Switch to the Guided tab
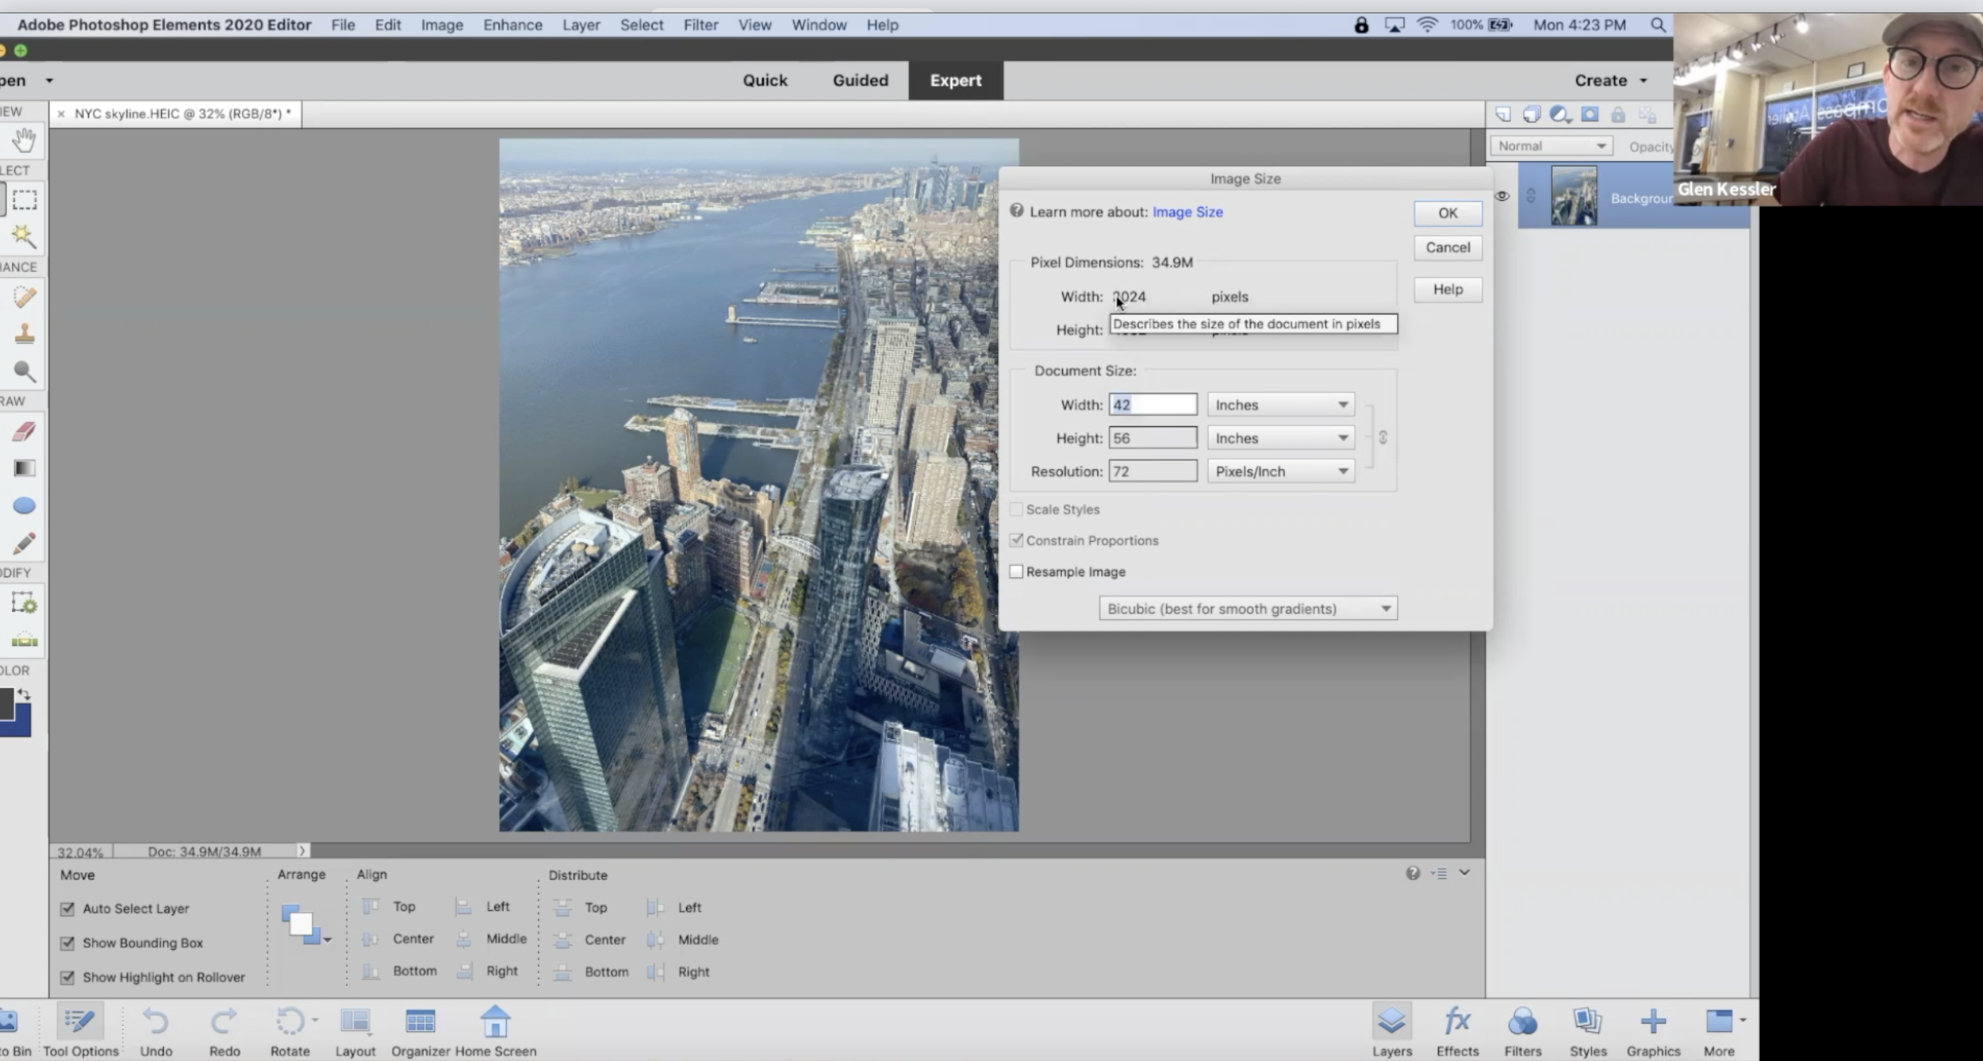 pyautogui.click(x=860, y=80)
